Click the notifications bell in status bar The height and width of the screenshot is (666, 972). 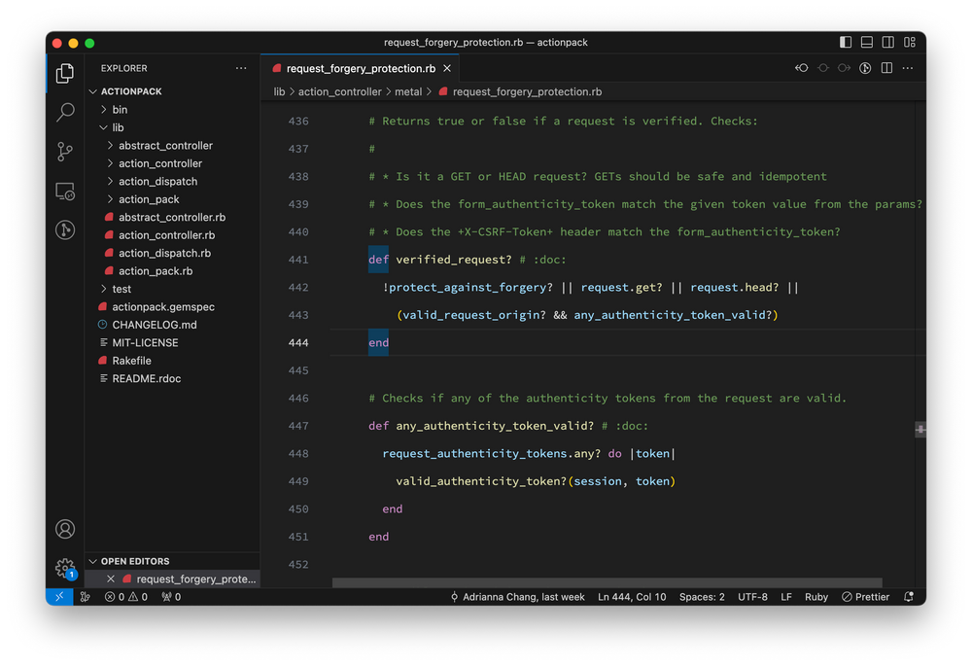(909, 597)
